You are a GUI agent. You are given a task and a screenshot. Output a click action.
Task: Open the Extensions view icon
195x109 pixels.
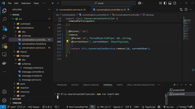click(x=5, y=46)
